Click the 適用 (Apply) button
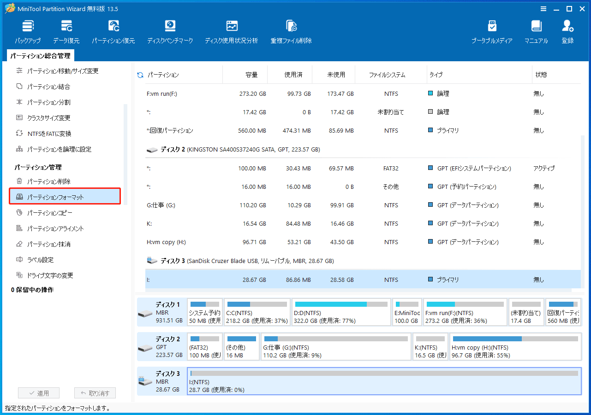The width and height of the screenshot is (591, 415). (39, 392)
